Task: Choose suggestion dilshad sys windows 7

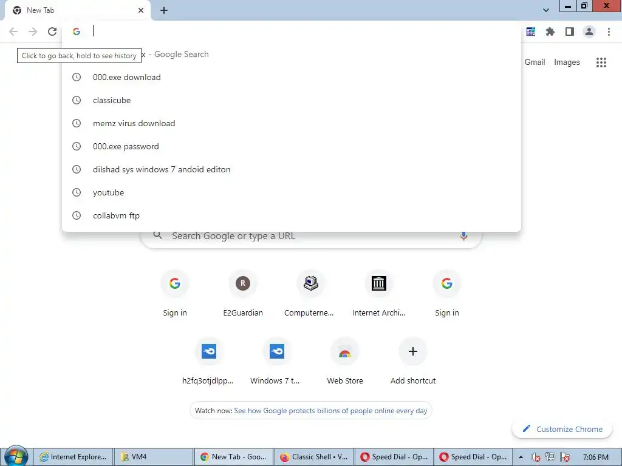Action: click(x=291, y=169)
